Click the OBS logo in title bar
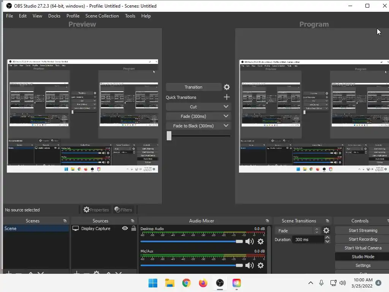Viewport: 389px width, 292px height. (x=9, y=6)
